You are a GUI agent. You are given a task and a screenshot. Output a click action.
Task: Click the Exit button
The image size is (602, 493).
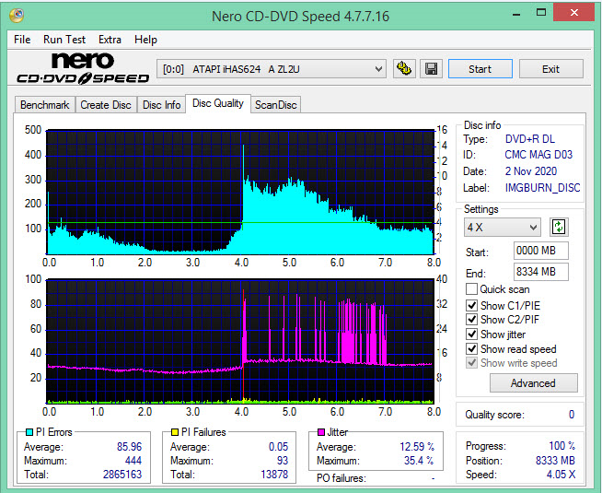pos(551,69)
